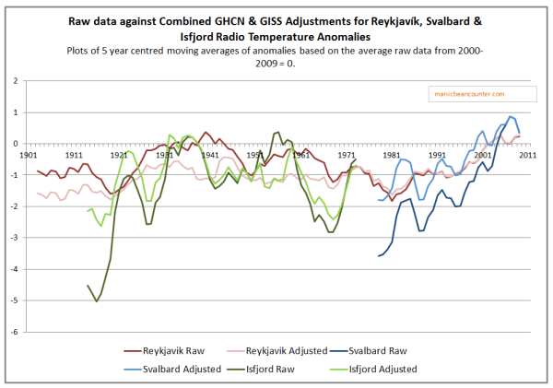Select the 1941 x-axis year label
Screen dimensions: 553x388
pos(210,155)
